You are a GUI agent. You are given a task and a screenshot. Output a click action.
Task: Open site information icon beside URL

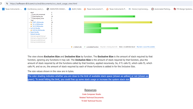7,4
